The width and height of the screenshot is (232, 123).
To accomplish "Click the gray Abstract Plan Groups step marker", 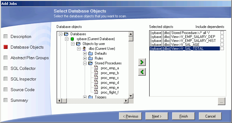I will click(6, 58).
